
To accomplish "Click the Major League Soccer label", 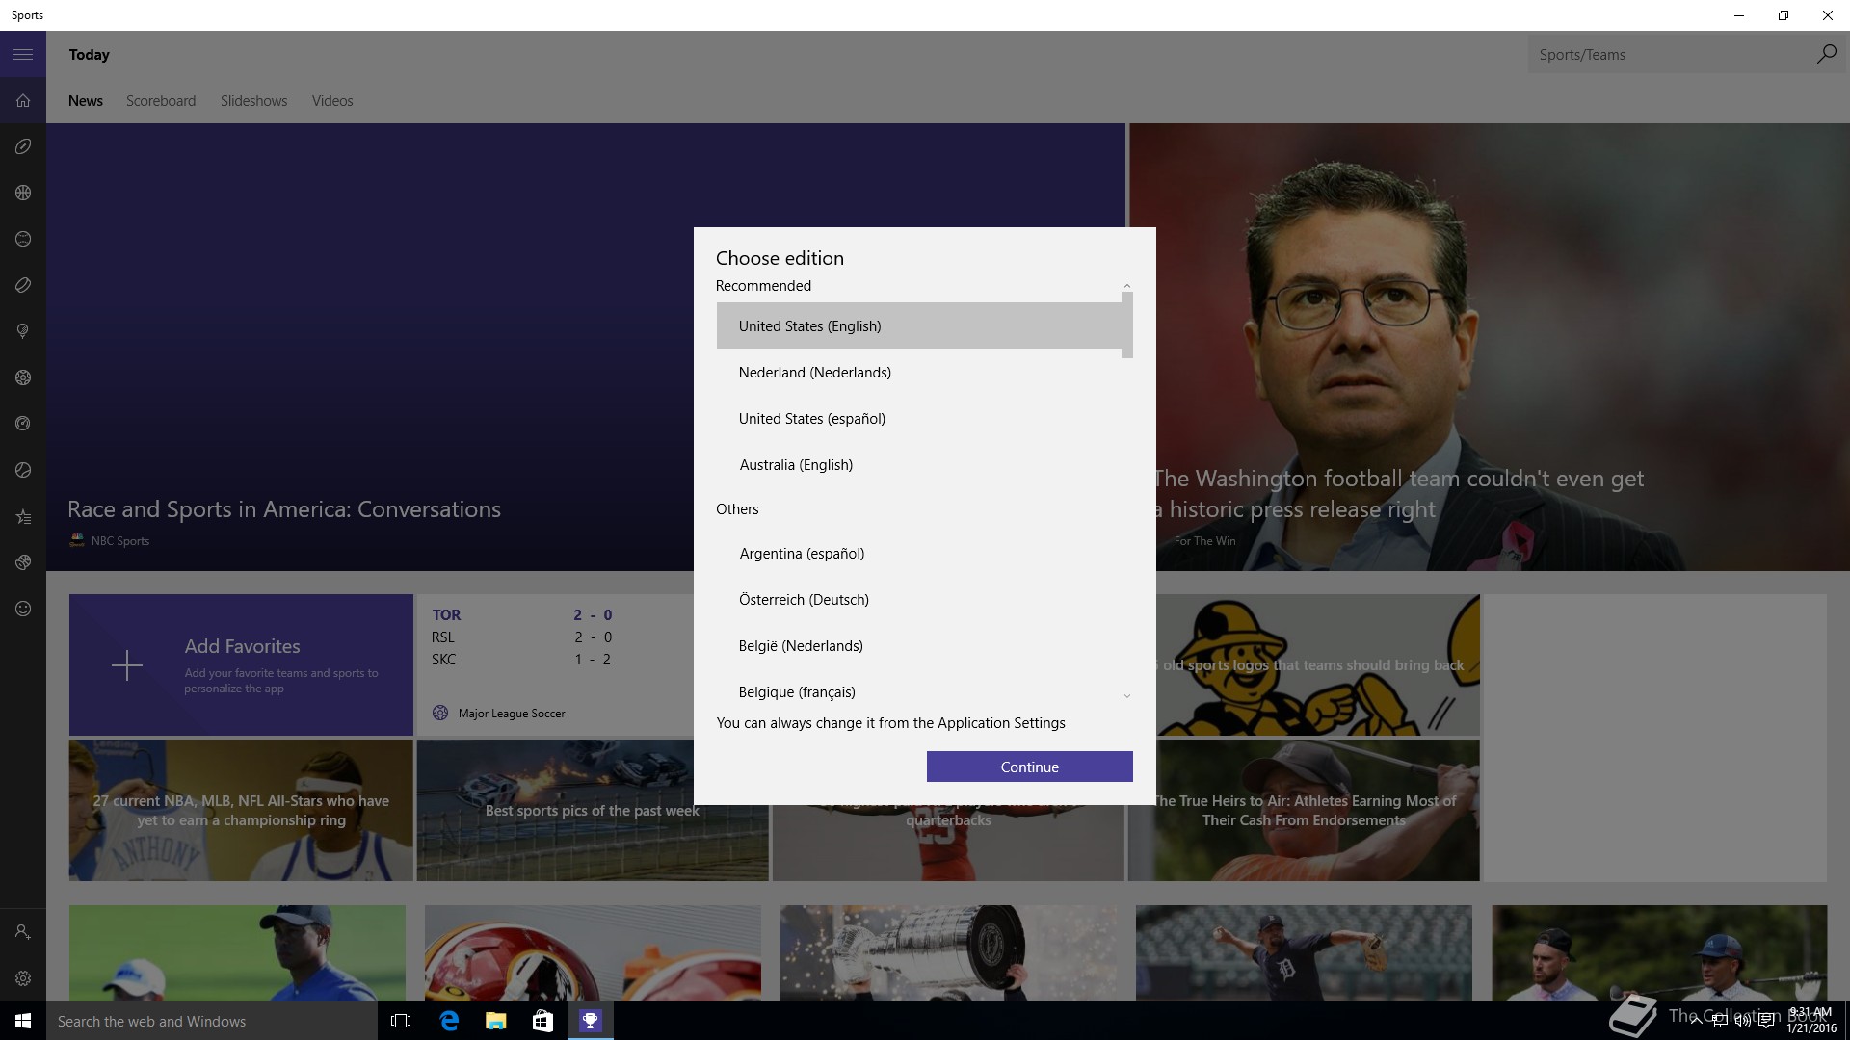I will 512,714.
